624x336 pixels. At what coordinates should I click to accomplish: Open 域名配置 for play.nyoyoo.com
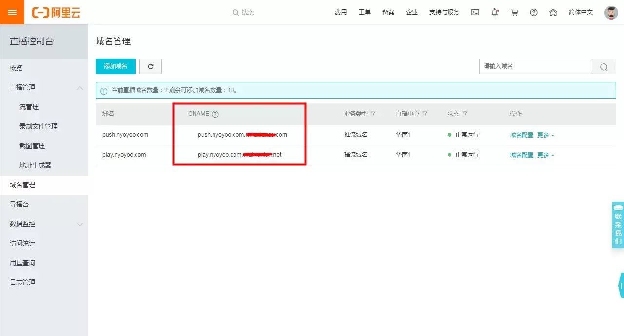(522, 155)
